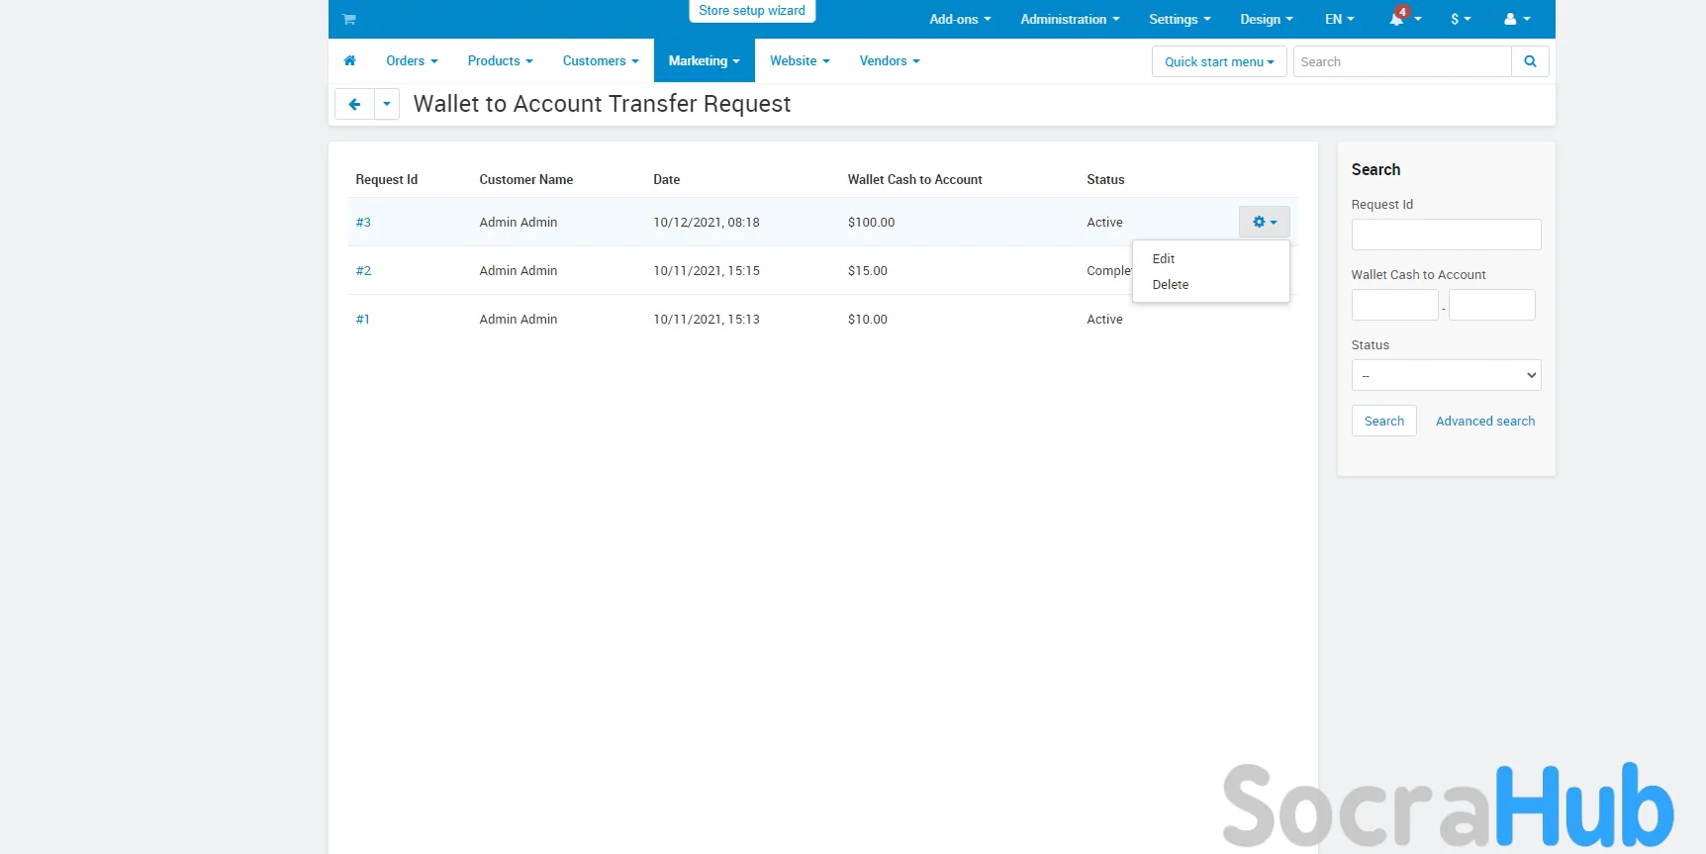Click the back arrow button
Viewport: 1706px width, 854px height.
(354, 104)
